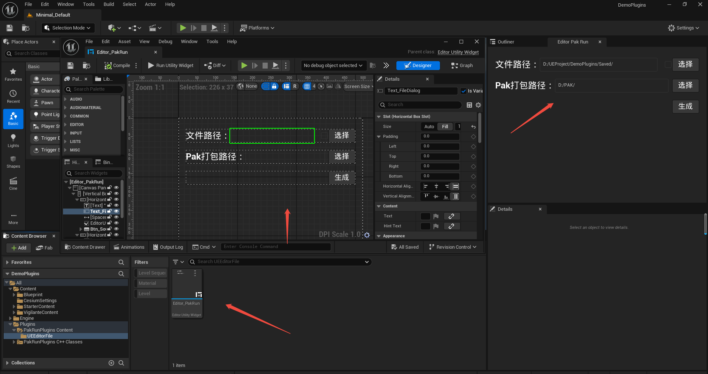Click search icon beside Favorites header
The width and height of the screenshot is (708, 374).
(x=121, y=262)
